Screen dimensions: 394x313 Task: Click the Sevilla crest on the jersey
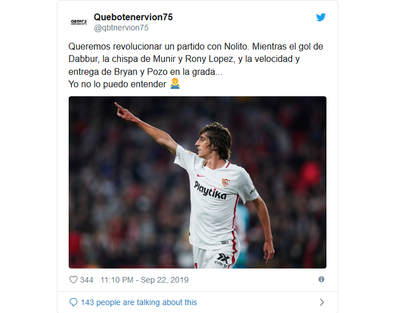225,182
